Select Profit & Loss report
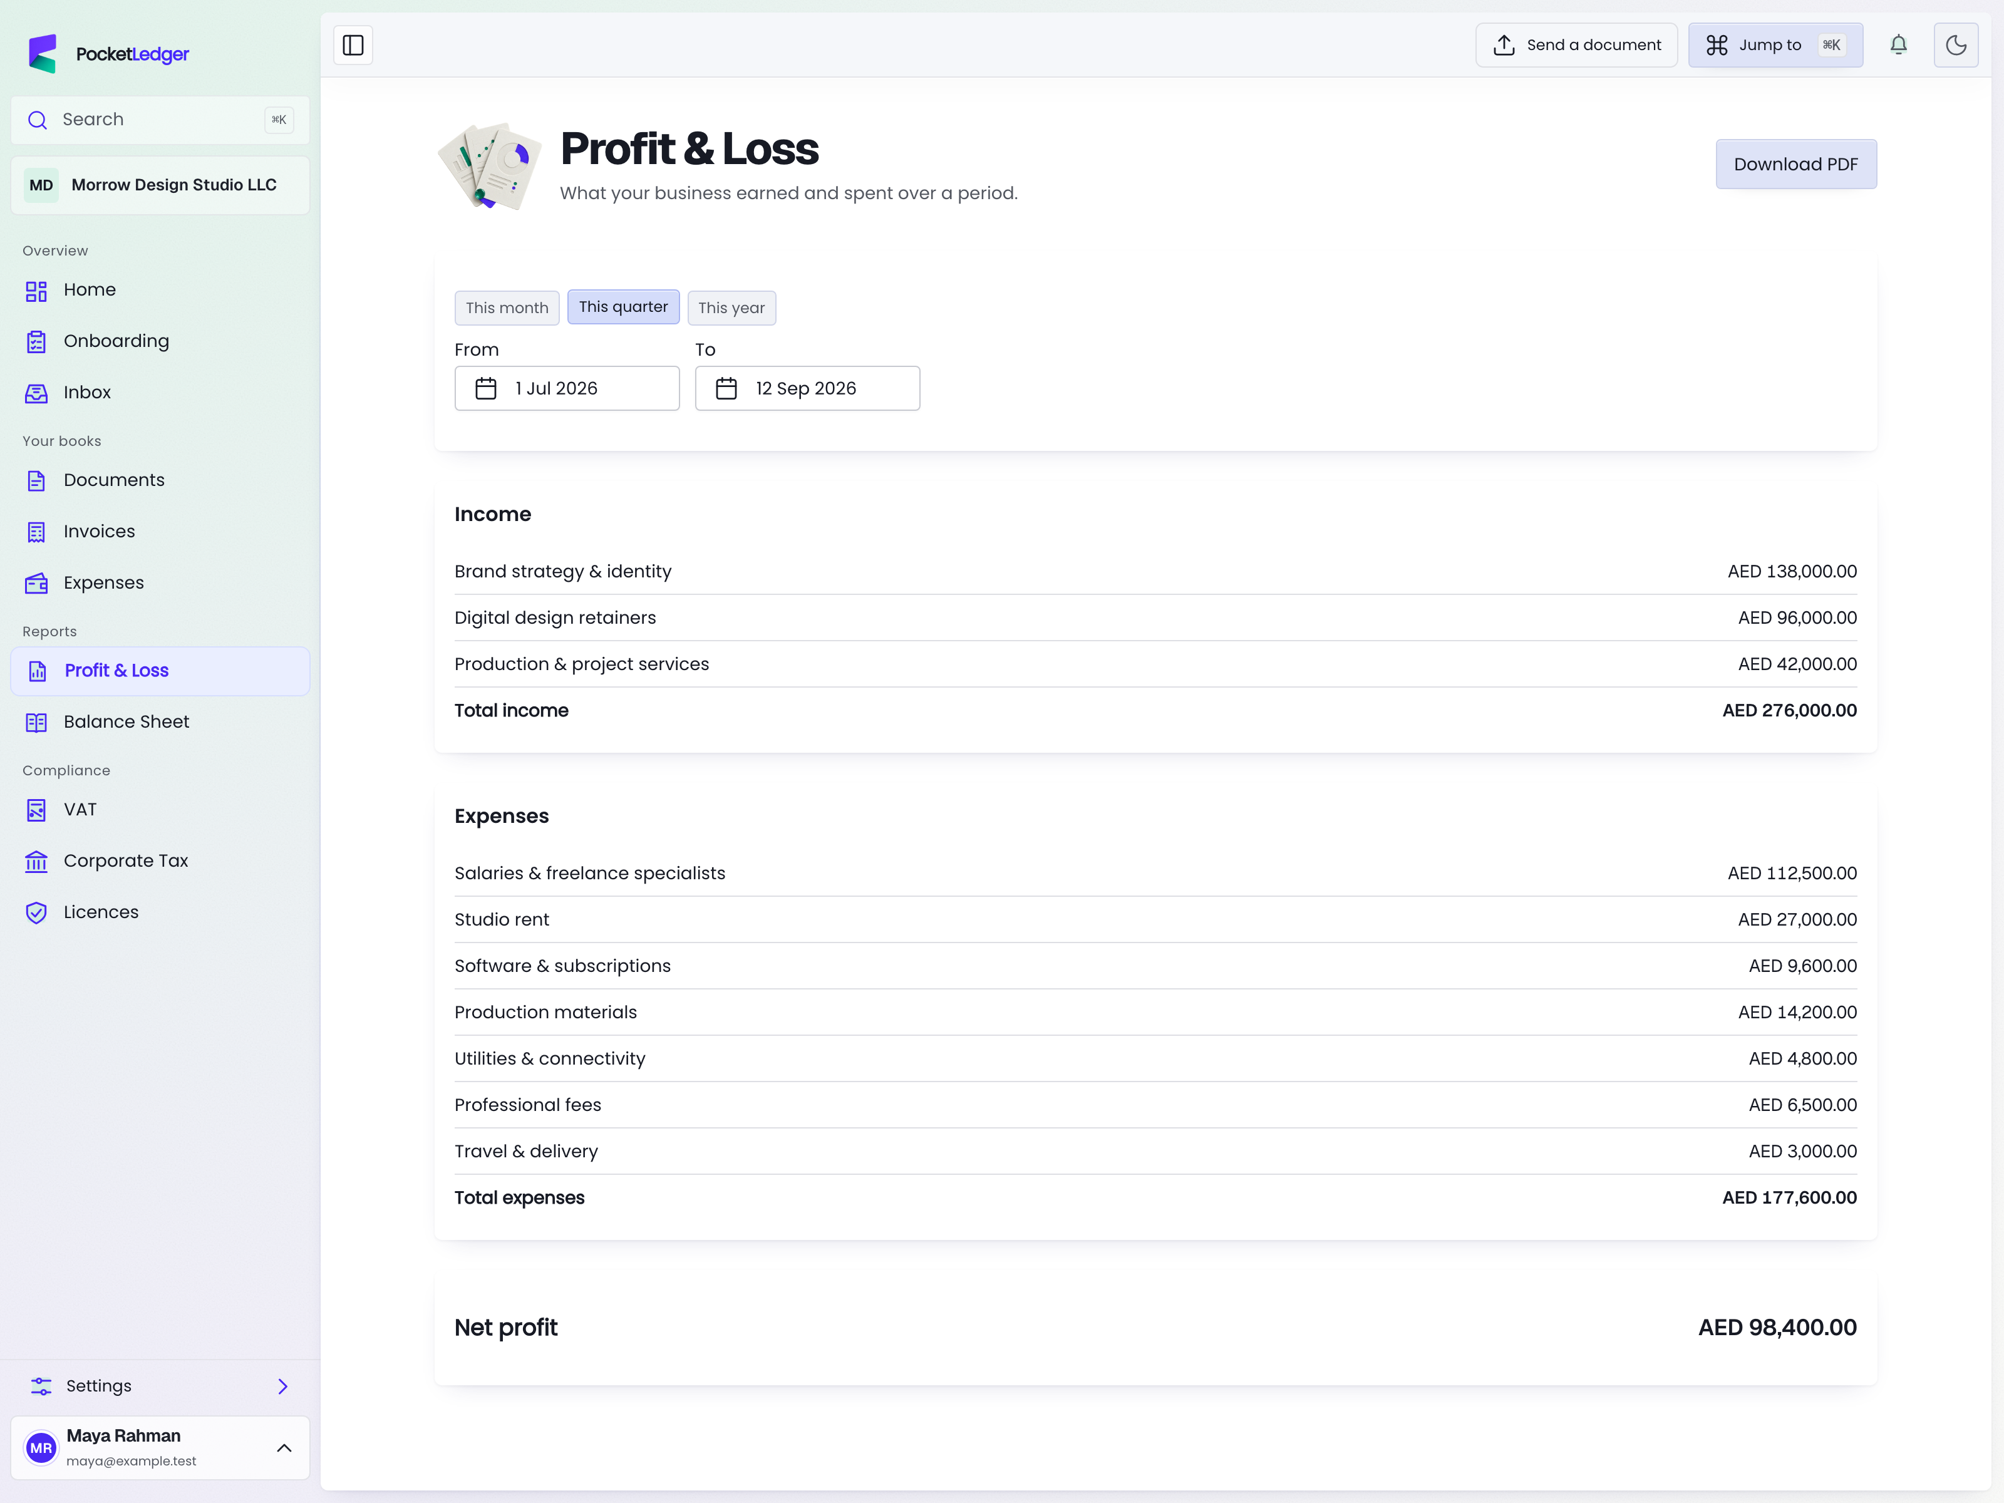 160,671
